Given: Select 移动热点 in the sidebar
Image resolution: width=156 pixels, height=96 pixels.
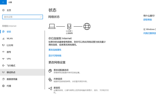Looking at the screenshot, I should [22, 72].
